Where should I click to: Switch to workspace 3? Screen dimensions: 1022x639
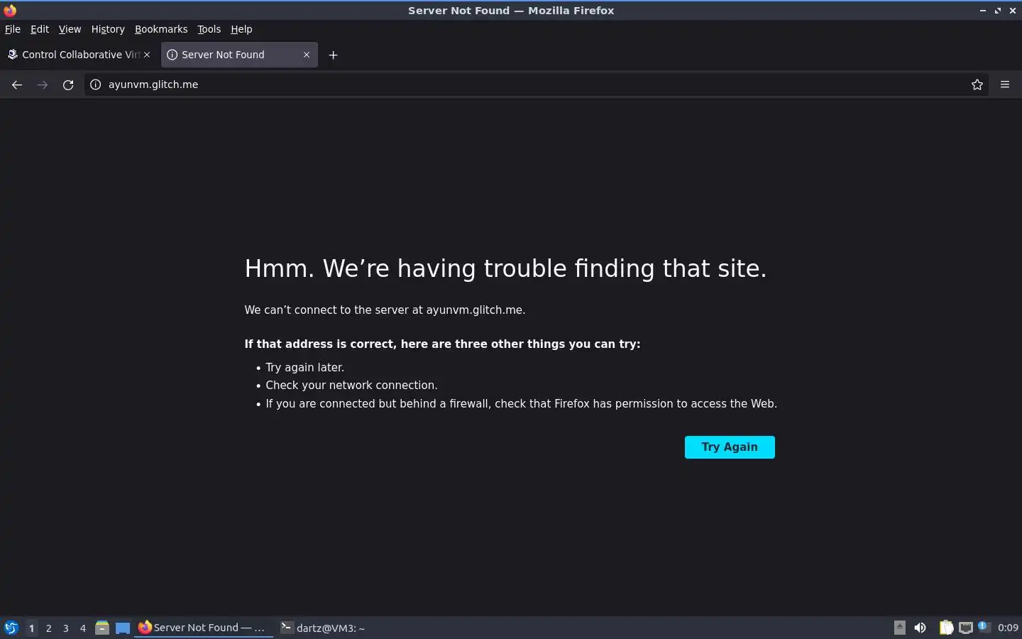click(x=65, y=628)
